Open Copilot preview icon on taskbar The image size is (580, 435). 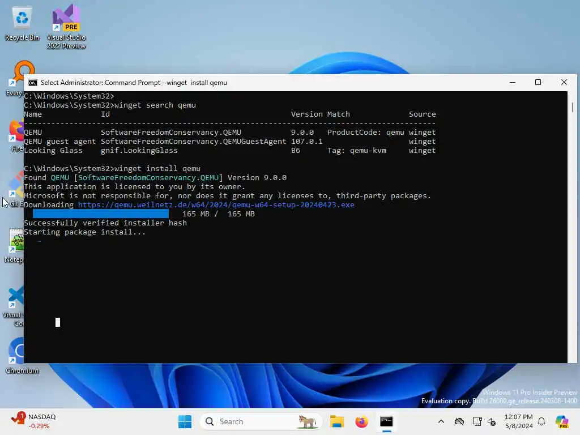(562, 421)
